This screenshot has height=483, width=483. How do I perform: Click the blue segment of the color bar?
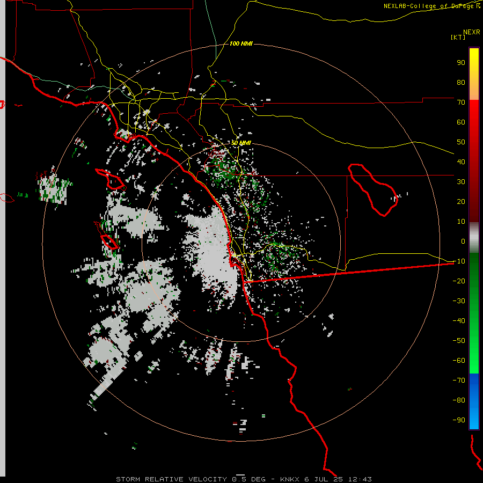point(474,401)
